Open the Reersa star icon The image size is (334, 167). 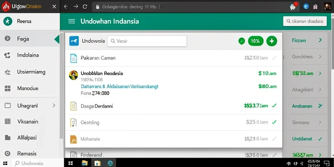pyautogui.click(x=8, y=21)
